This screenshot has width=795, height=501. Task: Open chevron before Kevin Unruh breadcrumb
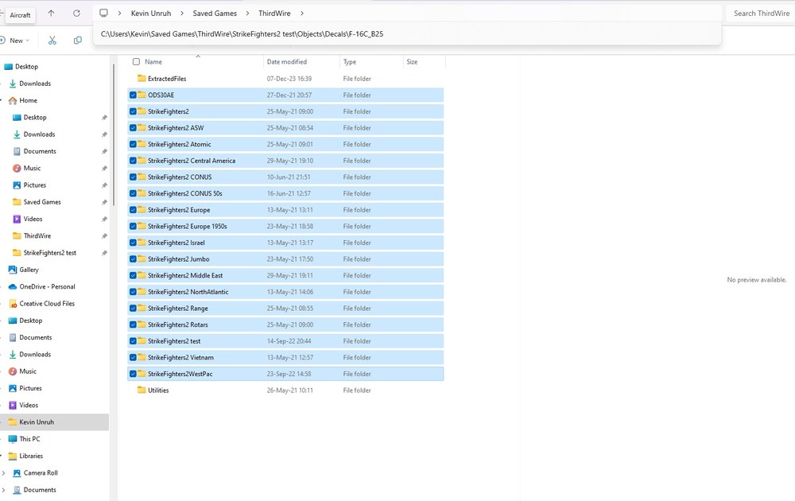(120, 14)
